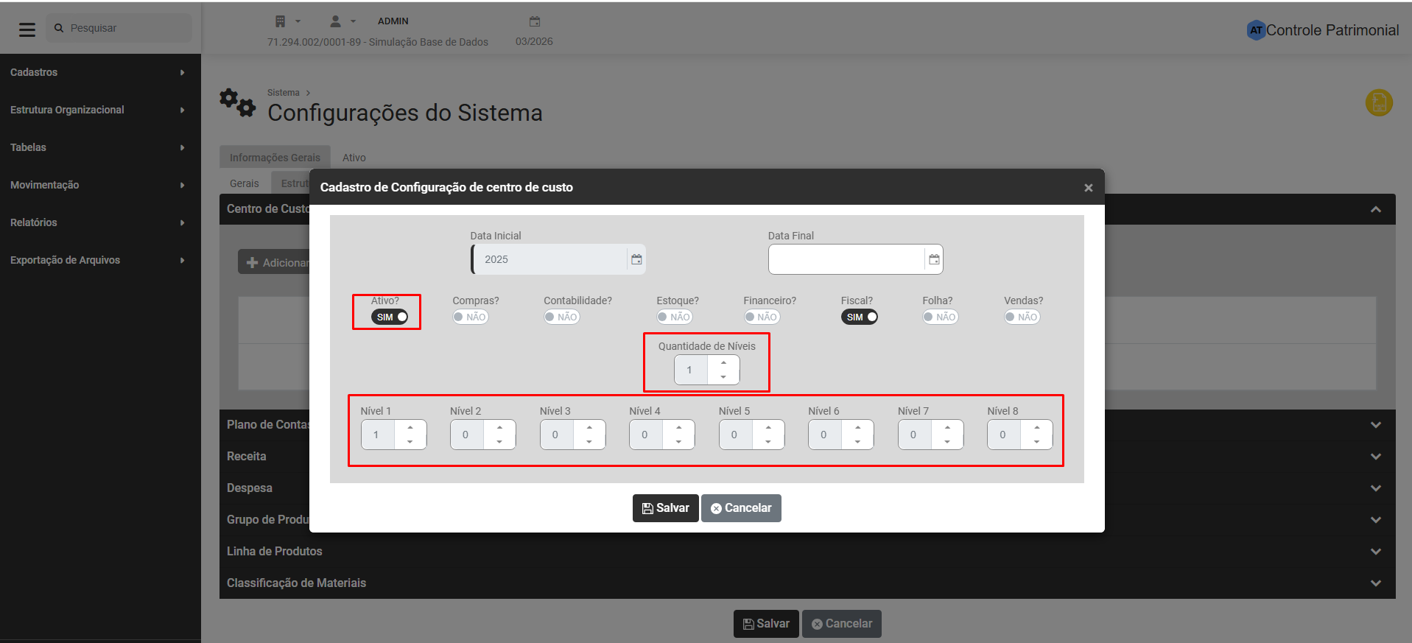Disable the Fiscal? switch
This screenshot has height=643, width=1412.
tap(860, 317)
